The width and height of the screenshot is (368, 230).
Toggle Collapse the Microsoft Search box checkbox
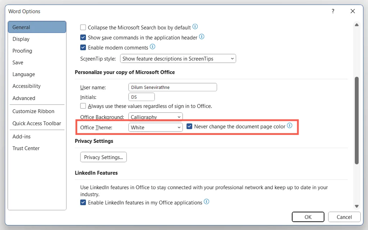coord(83,27)
